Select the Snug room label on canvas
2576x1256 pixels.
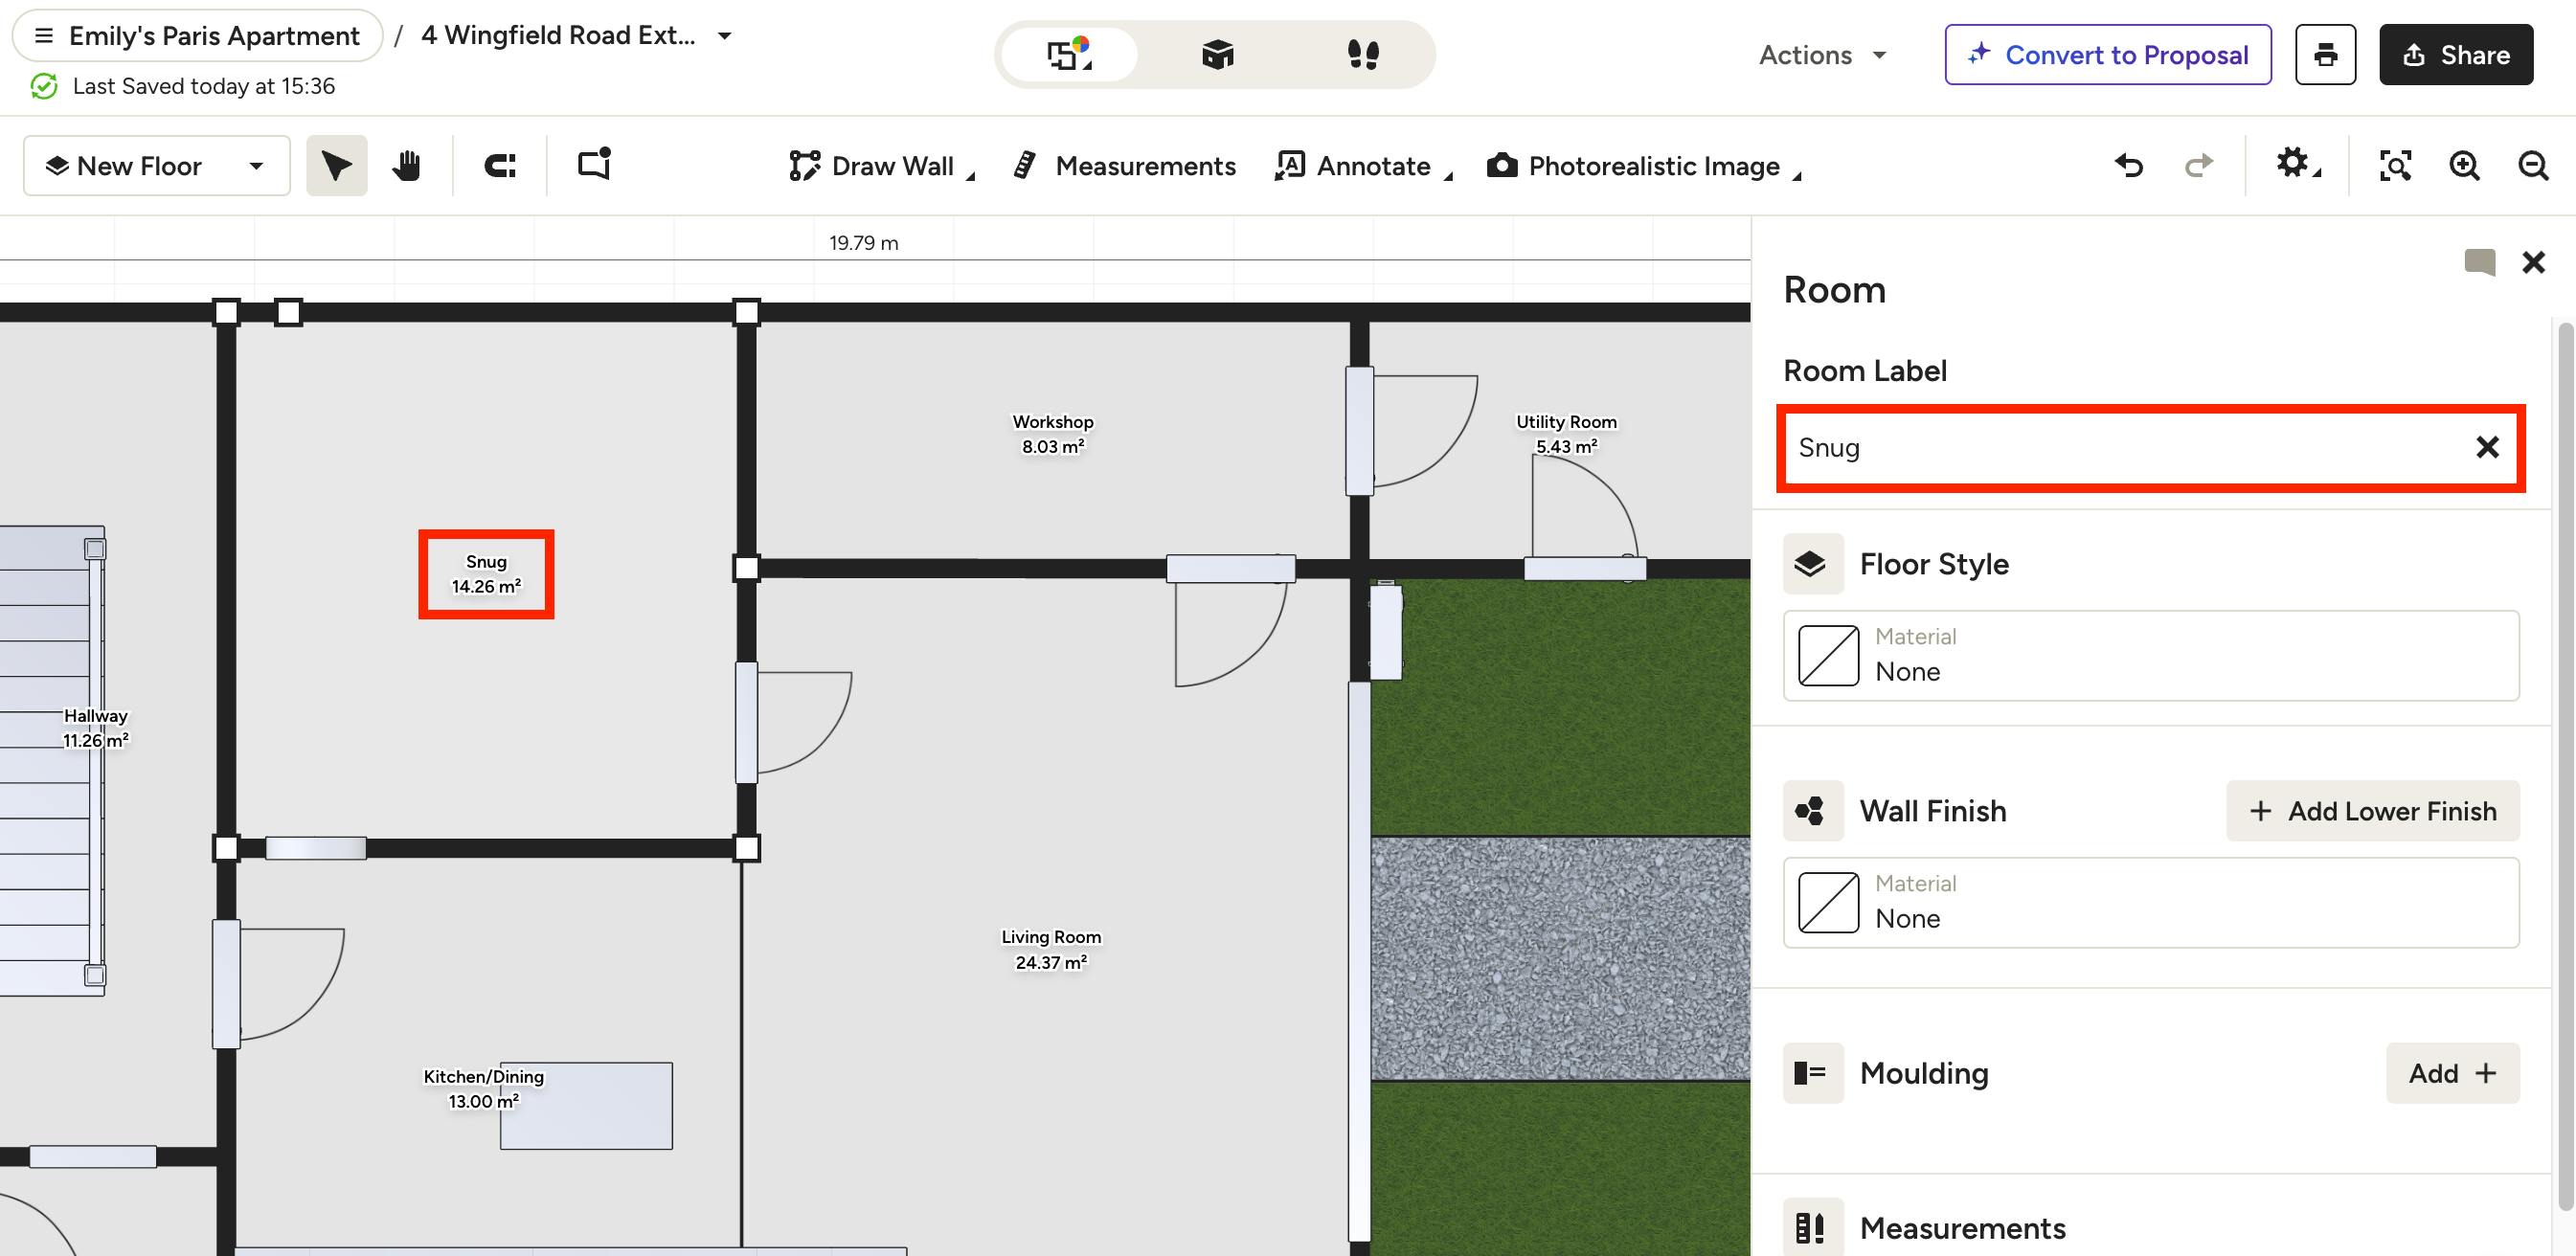[486, 574]
